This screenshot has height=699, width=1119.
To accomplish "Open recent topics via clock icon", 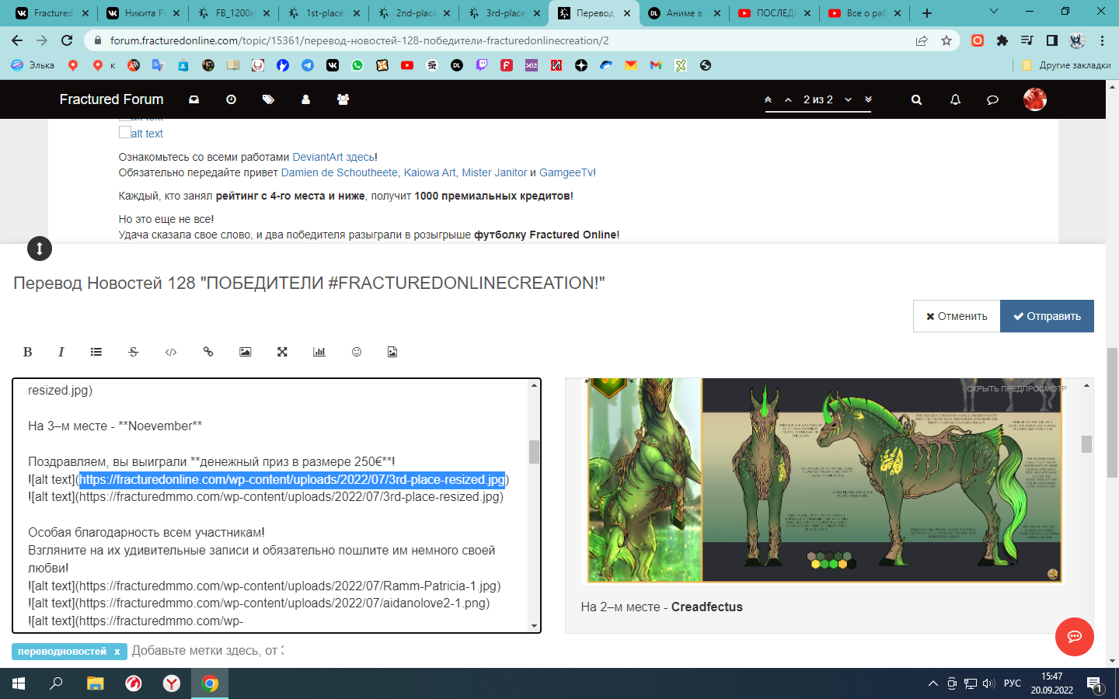I will (x=231, y=99).
